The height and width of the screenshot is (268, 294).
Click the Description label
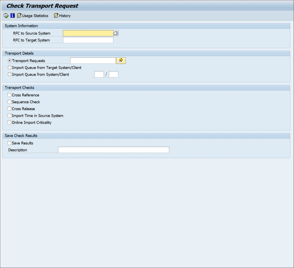[x=18, y=150]
